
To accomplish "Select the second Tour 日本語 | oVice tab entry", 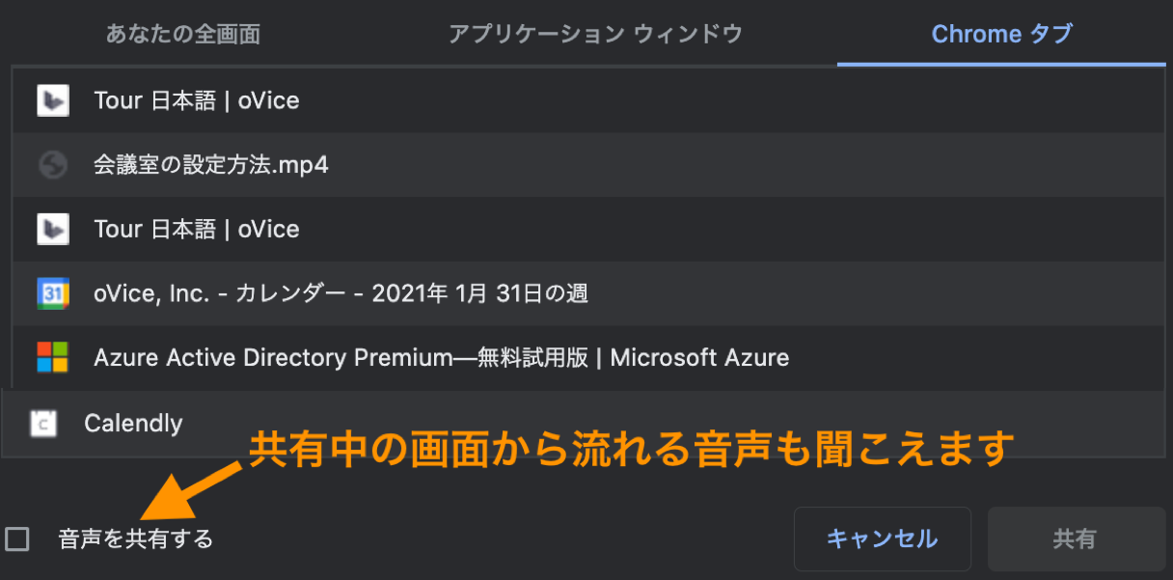I will (588, 229).
